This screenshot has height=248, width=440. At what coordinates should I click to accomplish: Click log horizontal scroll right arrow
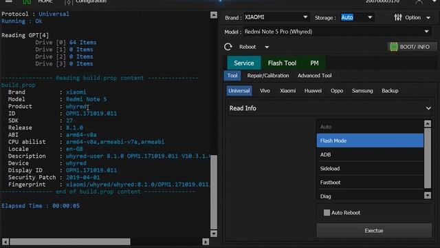click(206, 242)
